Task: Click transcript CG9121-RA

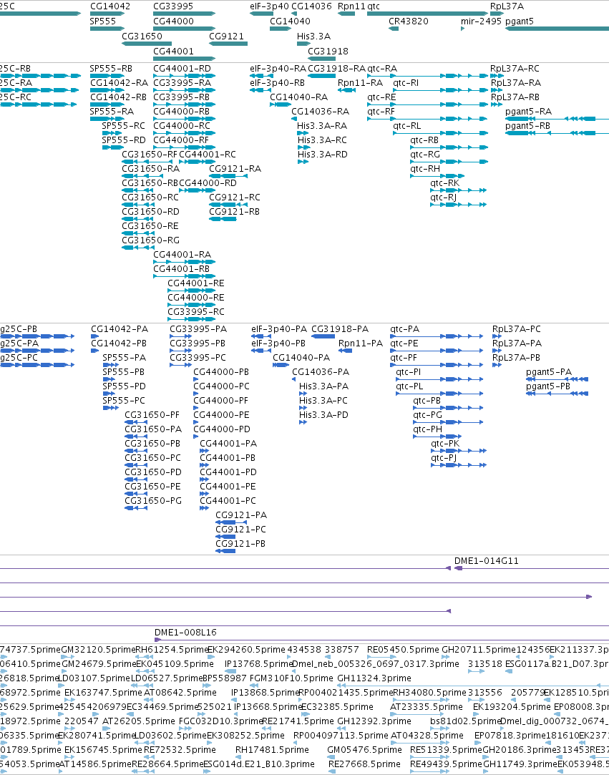Action: point(235,169)
